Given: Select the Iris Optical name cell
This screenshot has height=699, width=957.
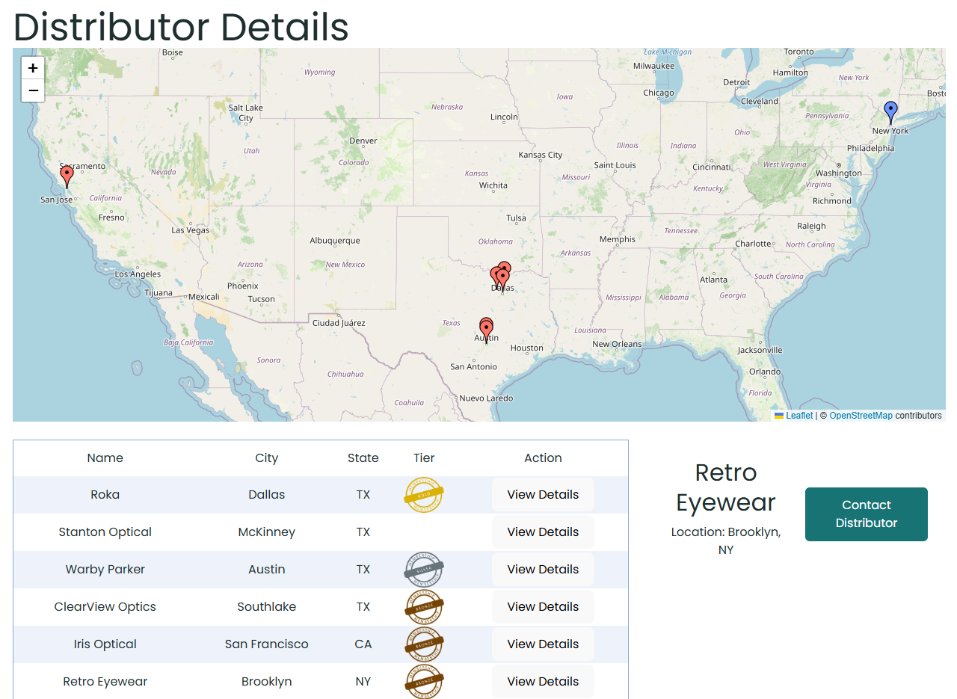Looking at the screenshot, I should coord(105,644).
